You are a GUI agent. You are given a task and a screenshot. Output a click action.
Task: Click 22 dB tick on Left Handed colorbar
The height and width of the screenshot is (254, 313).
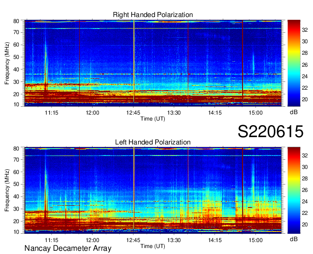(x=305, y=213)
